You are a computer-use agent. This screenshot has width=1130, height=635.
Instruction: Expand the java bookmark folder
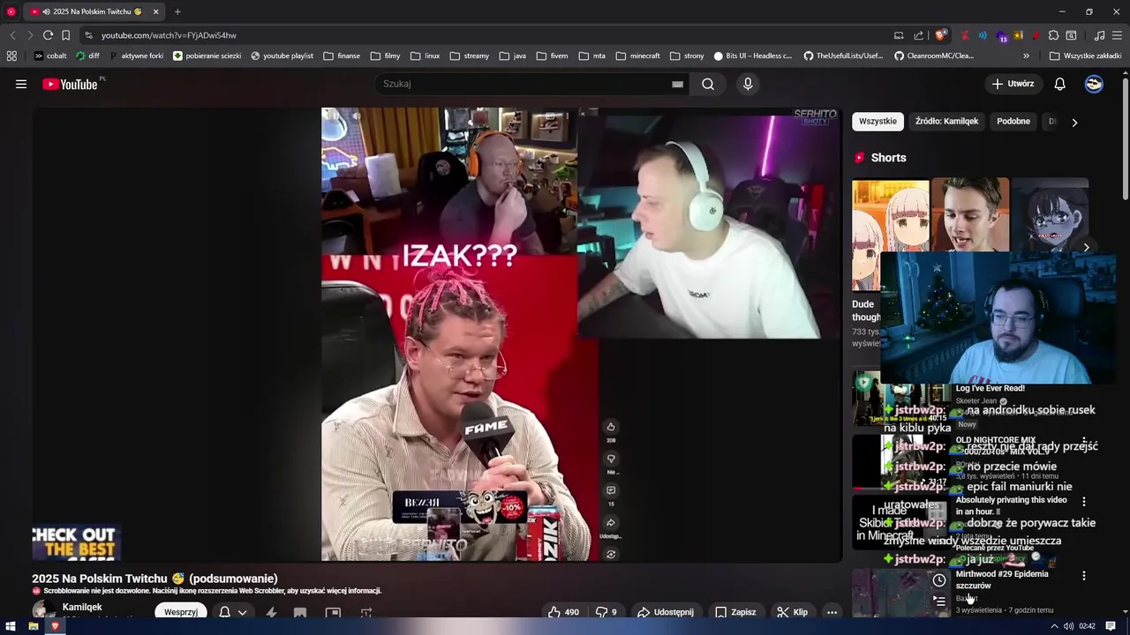pos(513,56)
